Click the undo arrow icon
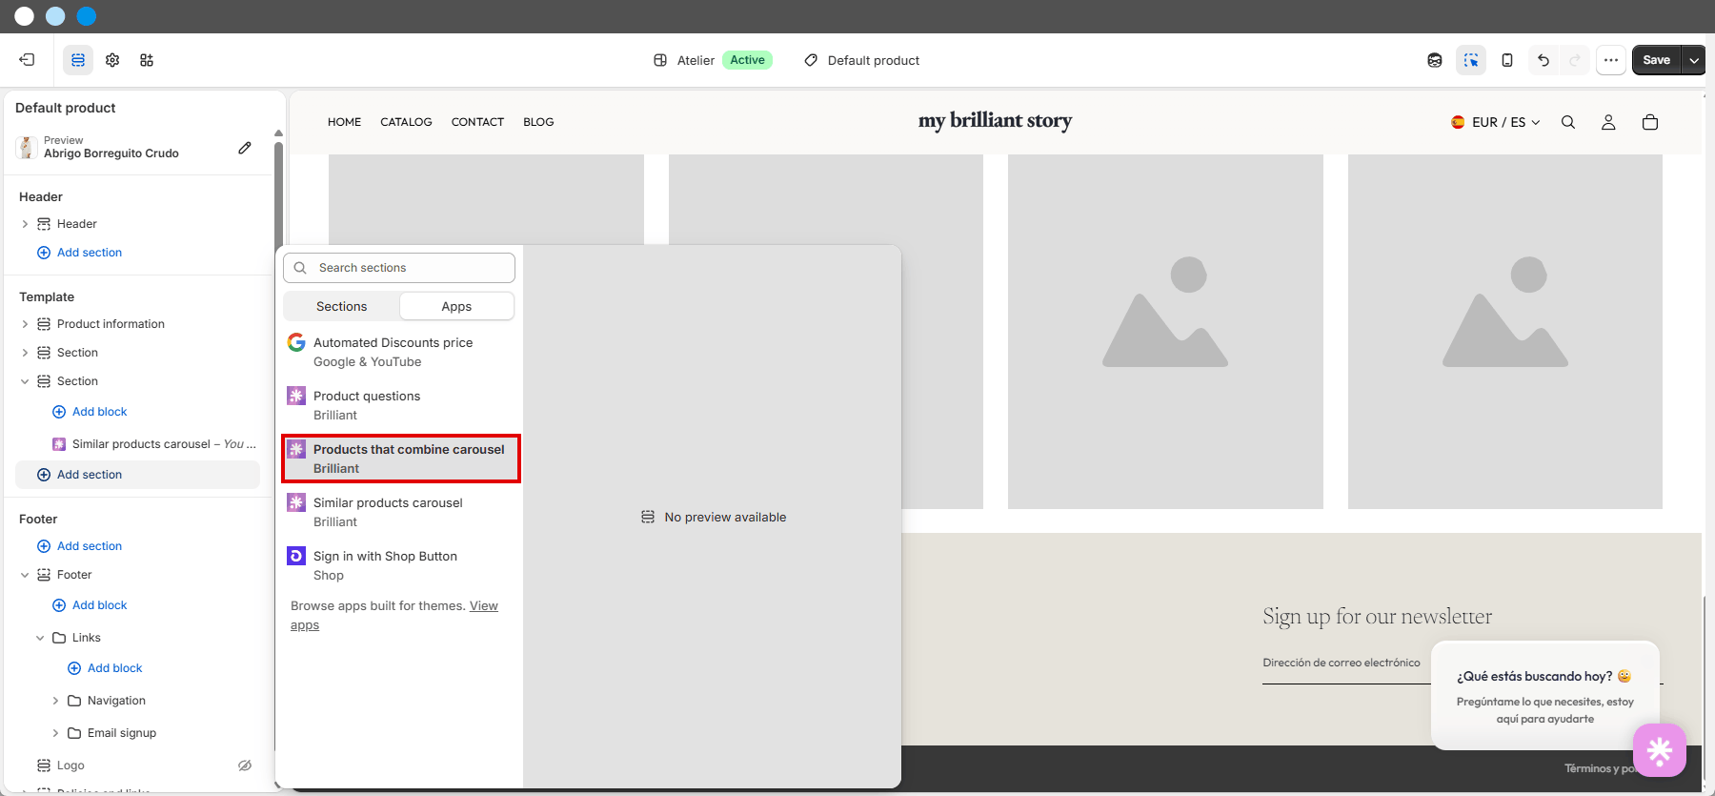This screenshot has height=796, width=1715. 1543,60
